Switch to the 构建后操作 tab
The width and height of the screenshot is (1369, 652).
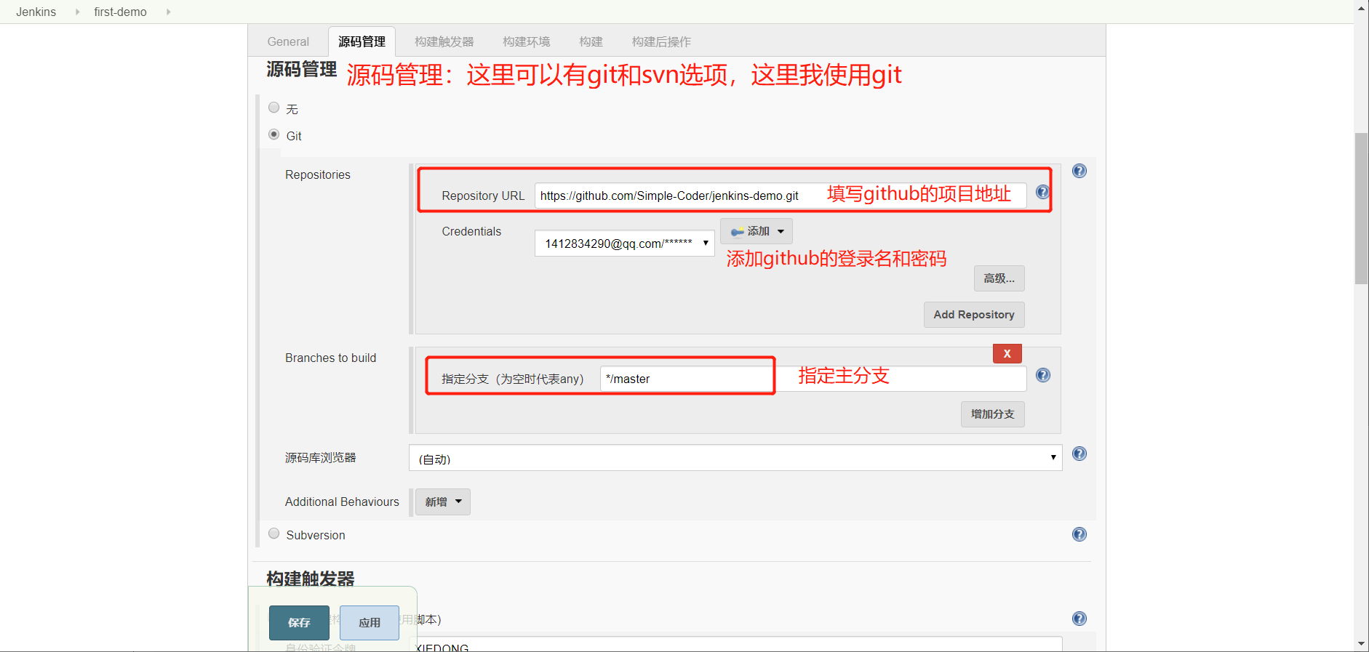pos(661,41)
